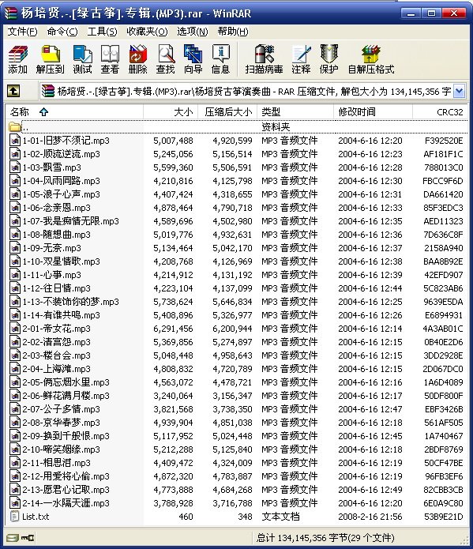Go up one folder level button
This screenshot has height=549, width=473.
point(13,92)
